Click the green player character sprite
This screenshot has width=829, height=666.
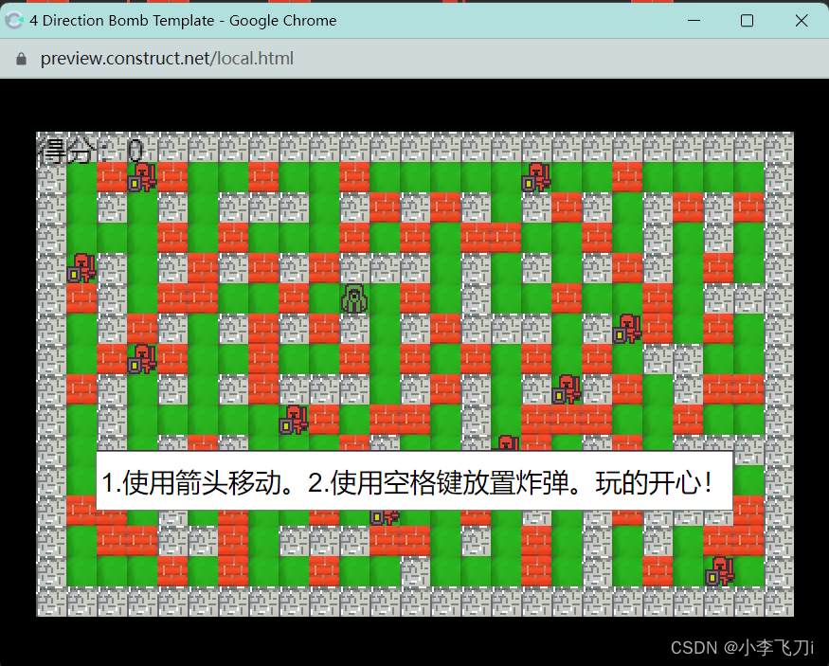354,298
